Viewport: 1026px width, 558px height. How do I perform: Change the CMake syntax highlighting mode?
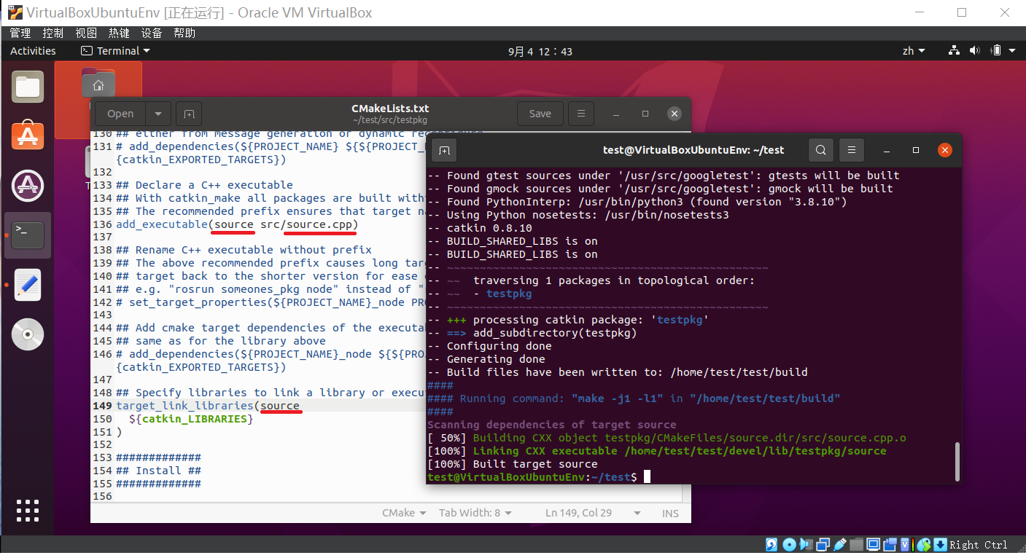click(403, 513)
